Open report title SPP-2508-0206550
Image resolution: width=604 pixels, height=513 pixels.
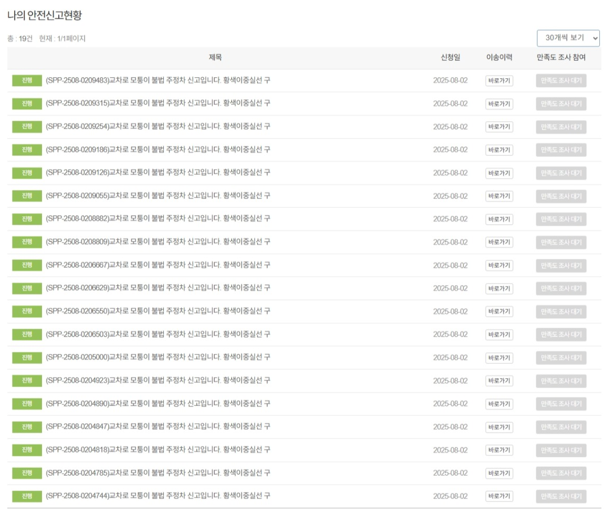[158, 311]
